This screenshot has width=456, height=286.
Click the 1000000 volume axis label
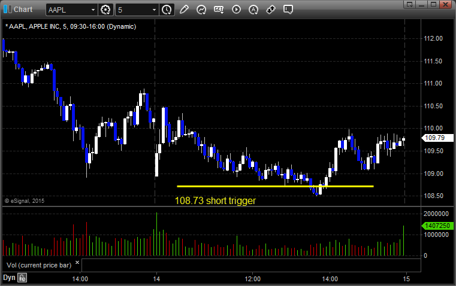tap(436, 235)
